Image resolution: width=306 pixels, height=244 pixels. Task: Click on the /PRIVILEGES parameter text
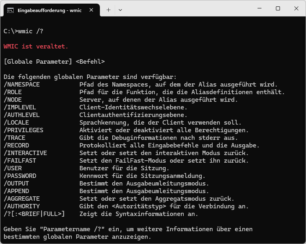tap(23, 130)
